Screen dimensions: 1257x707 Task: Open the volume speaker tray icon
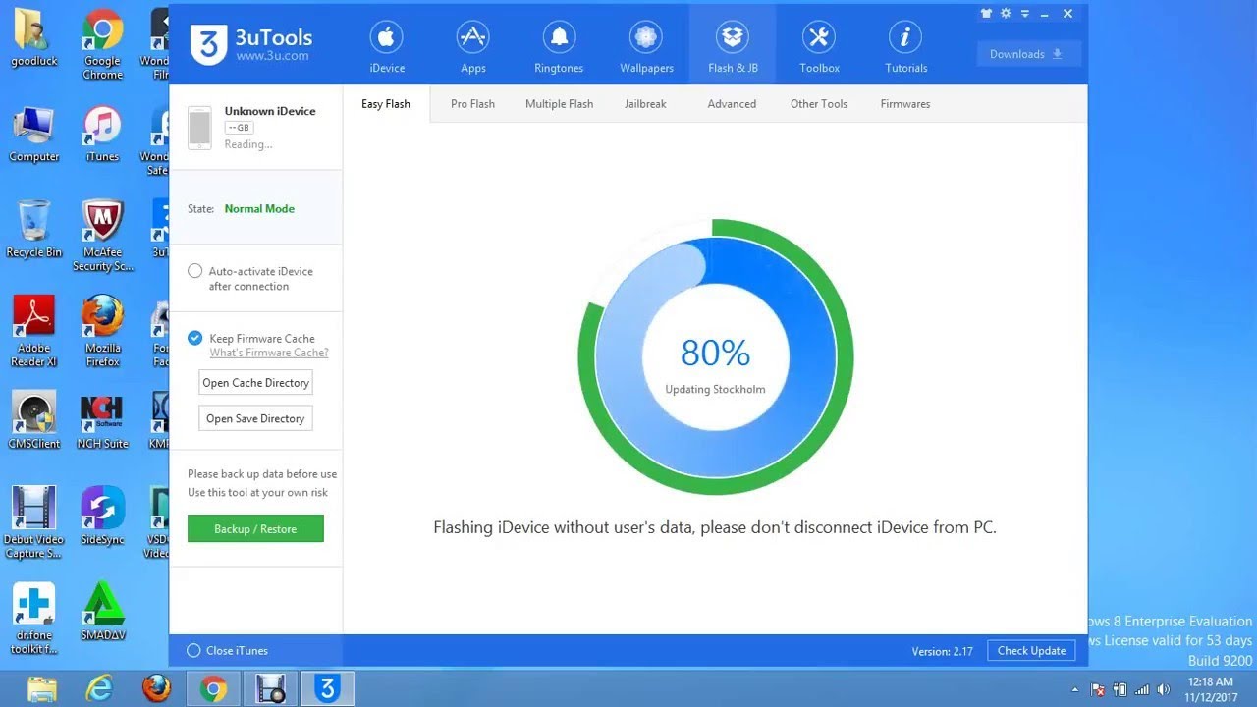pos(1165,689)
